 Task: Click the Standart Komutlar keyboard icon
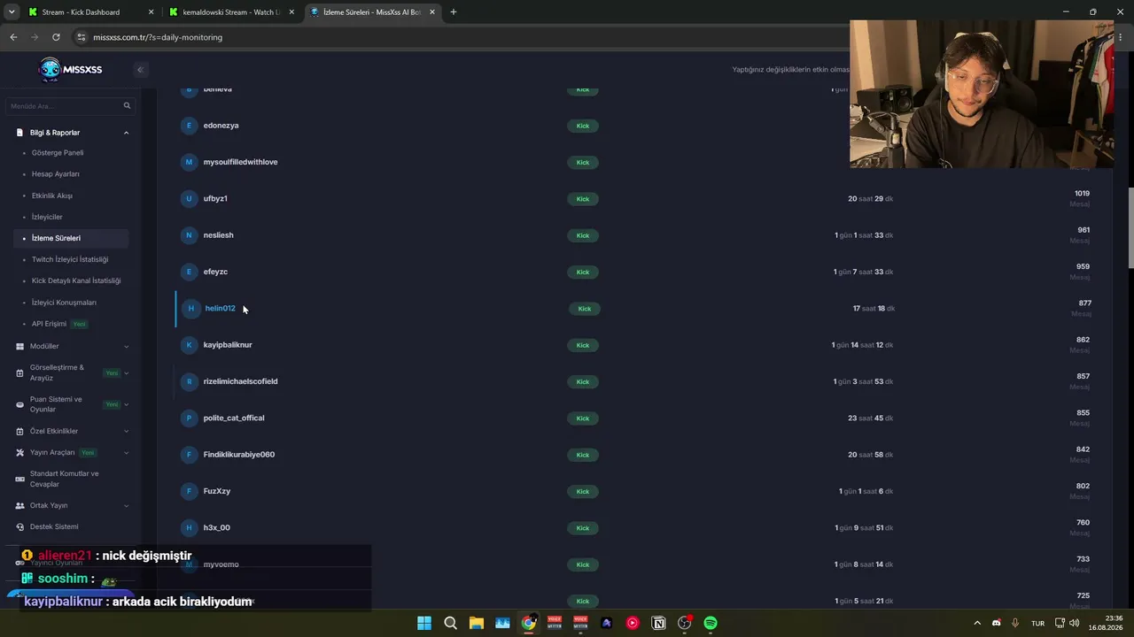tap(20, 479)
